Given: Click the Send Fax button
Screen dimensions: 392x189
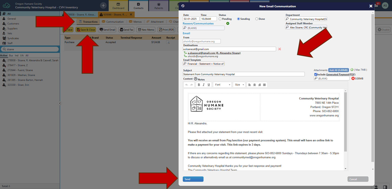Looking at the screenshot, I should coord(127,30).
